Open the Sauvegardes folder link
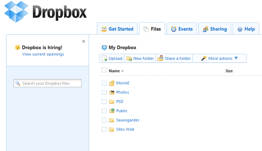Viewport: 262px width, 151px height. coord(128,120)
